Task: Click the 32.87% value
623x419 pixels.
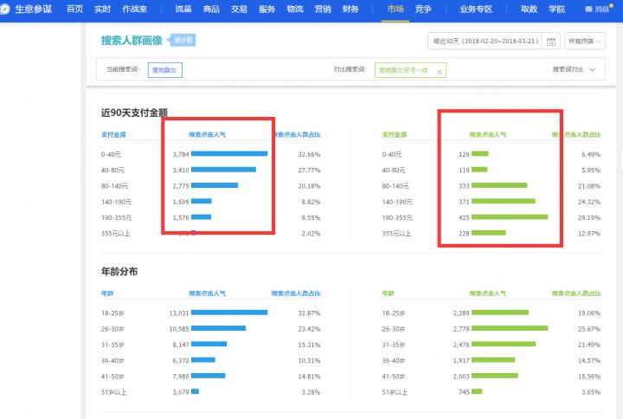Action: click(x=309, y=313)
